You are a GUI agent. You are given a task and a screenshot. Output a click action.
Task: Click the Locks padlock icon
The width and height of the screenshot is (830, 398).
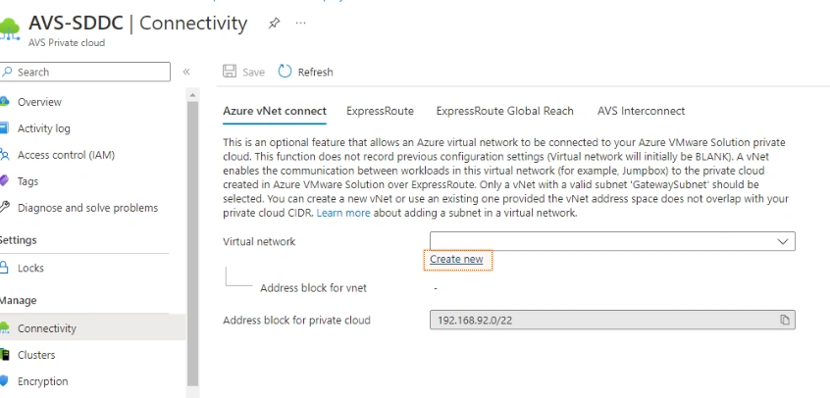pos(4,268)
